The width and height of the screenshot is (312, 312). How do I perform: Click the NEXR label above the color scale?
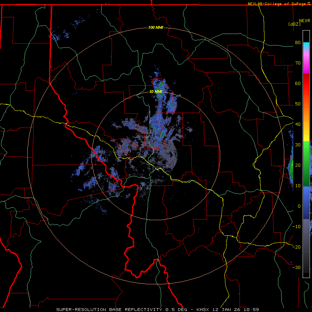[305, 21]
